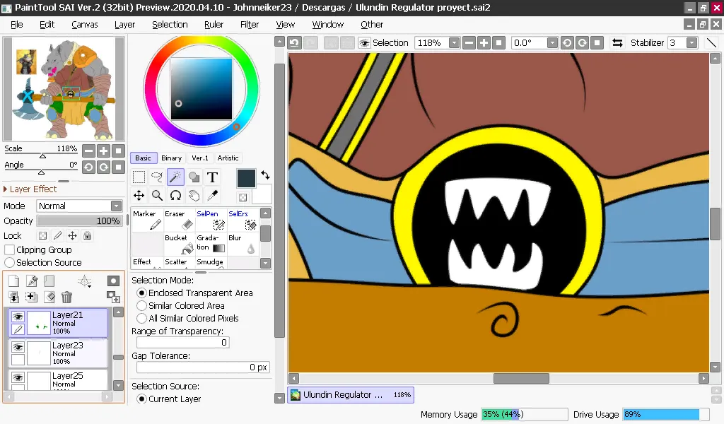This screenshot has width=724, height=424.
Task: Zoom in using the navigator plus button
Action: (104, 151)
